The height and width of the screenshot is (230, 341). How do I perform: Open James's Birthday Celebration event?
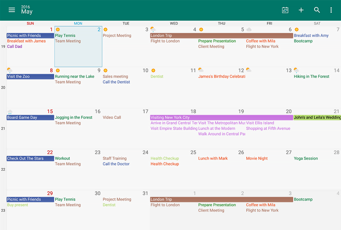pyautogui.click(x=221, y=77)
